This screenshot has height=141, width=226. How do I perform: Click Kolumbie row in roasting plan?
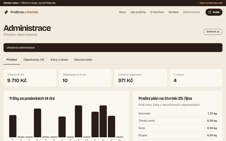(178, 114)
